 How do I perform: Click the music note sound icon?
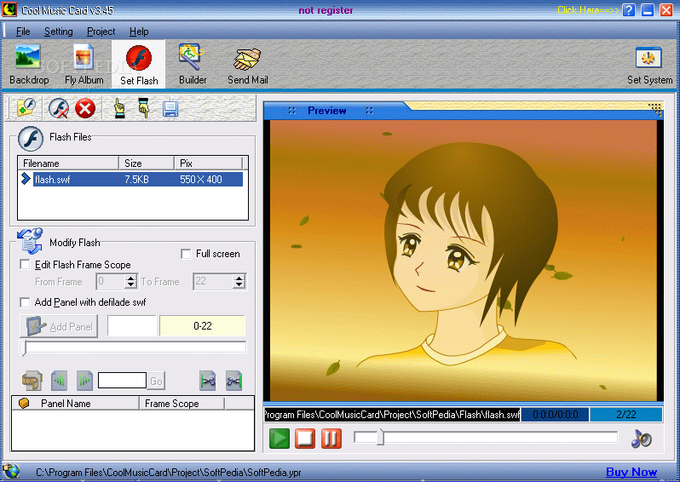(x=642, y=439)
